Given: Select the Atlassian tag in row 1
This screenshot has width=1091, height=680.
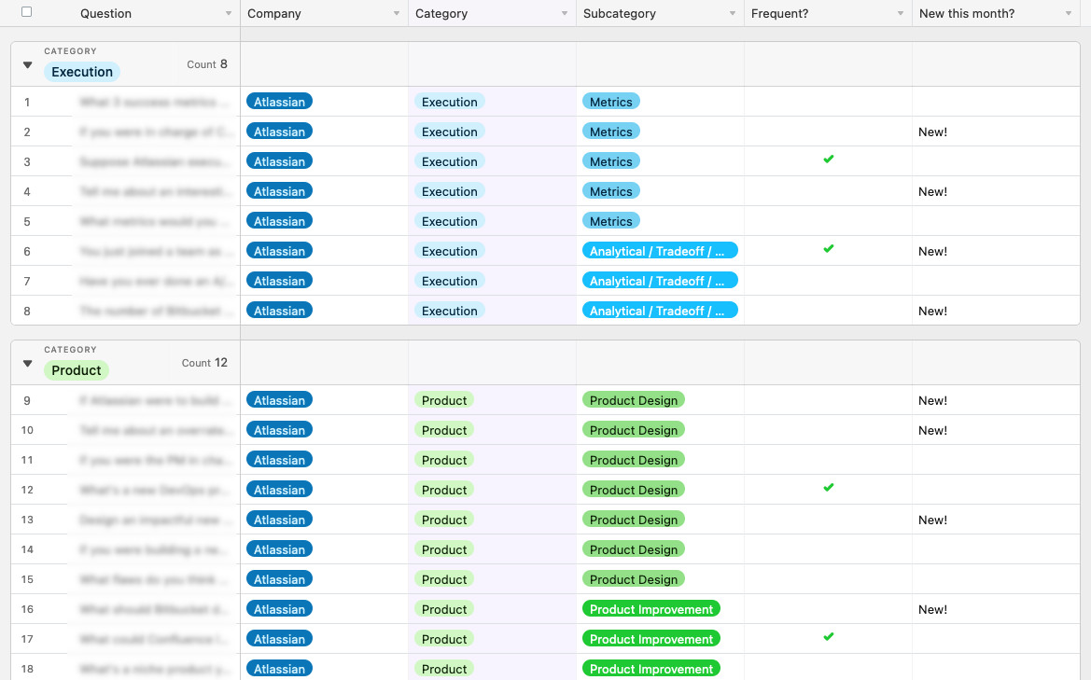Looking at the screenshot, I should [x=279, y=101].
